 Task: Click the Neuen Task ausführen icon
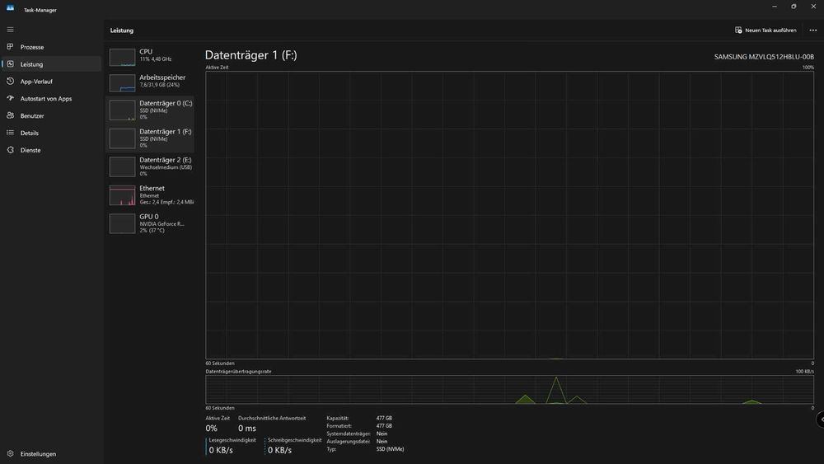tap(738, 30)
